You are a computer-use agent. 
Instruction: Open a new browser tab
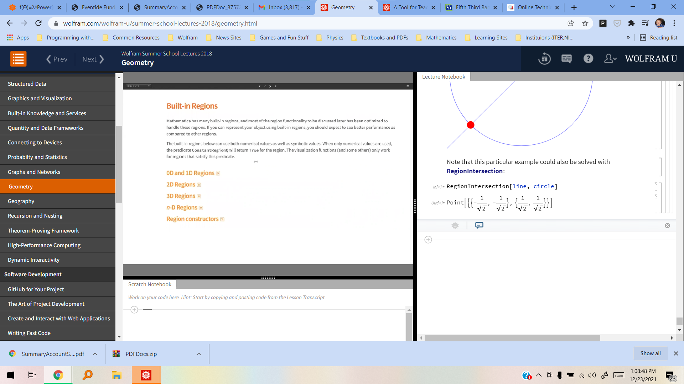coord(574,7)
